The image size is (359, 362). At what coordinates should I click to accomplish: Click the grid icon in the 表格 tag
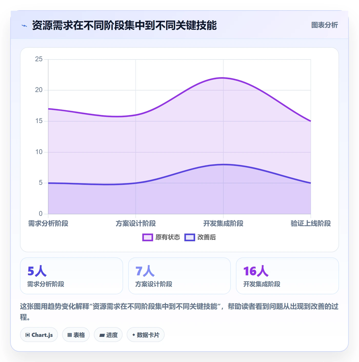coord(69,335)
